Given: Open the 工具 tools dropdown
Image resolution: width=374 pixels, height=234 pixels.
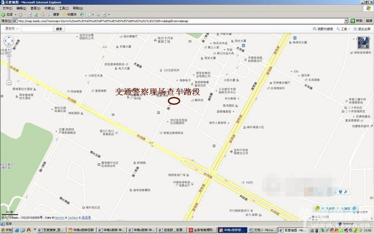Looking at the screenshot, I should (344, 29).
